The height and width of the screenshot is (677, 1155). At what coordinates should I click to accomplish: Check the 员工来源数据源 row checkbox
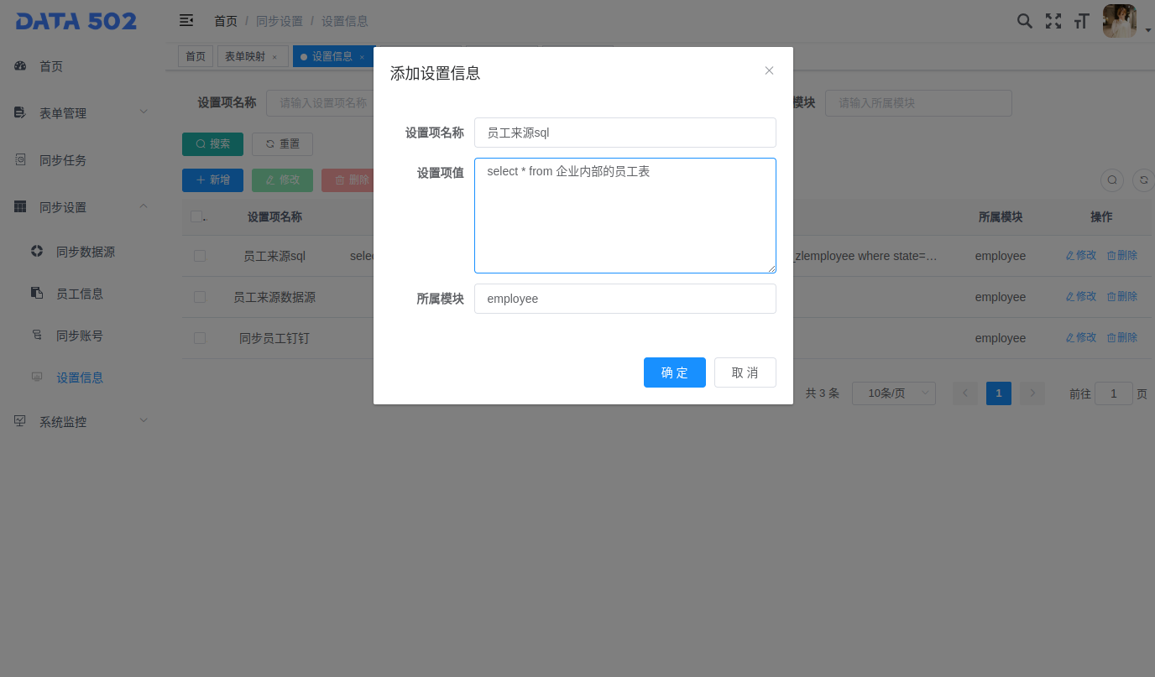click(200, 297)
